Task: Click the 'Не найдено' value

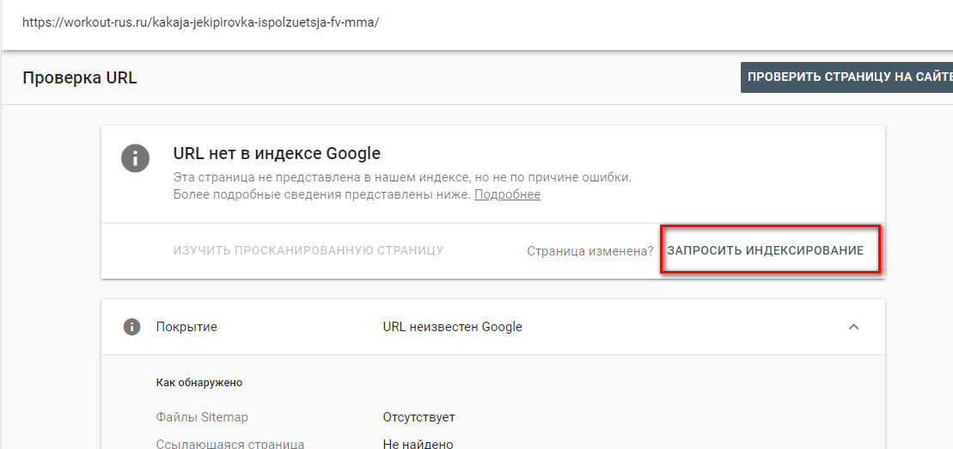Action: [418, 444]
